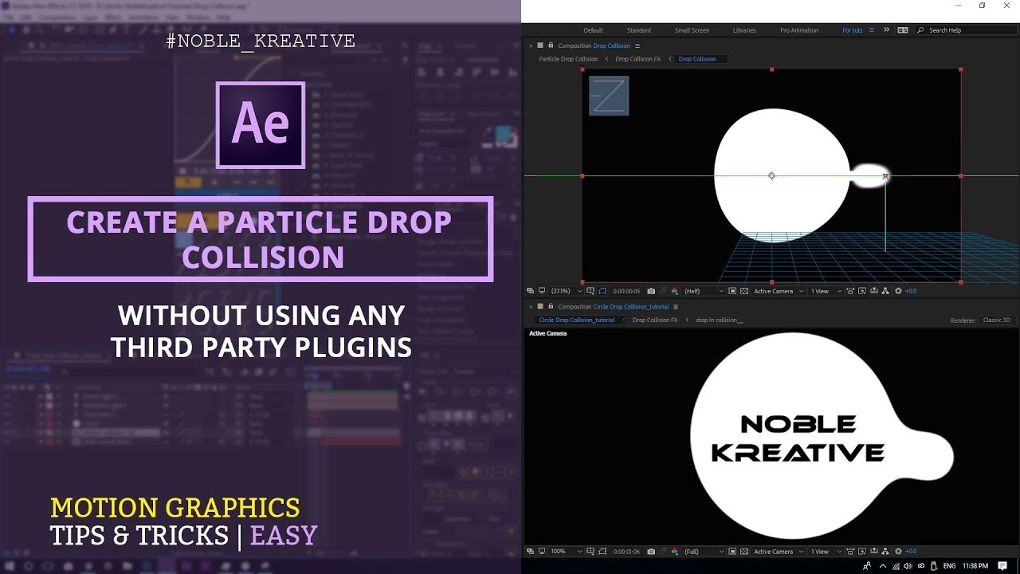Open the bottom viewer 1 View layout dropdown
1020x574 pixels.
click(x=826, y=552)
